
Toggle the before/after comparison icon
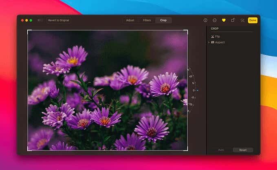point(40,20)
